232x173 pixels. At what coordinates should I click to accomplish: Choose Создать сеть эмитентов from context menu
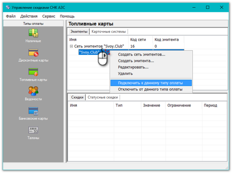tap(142, 54)
